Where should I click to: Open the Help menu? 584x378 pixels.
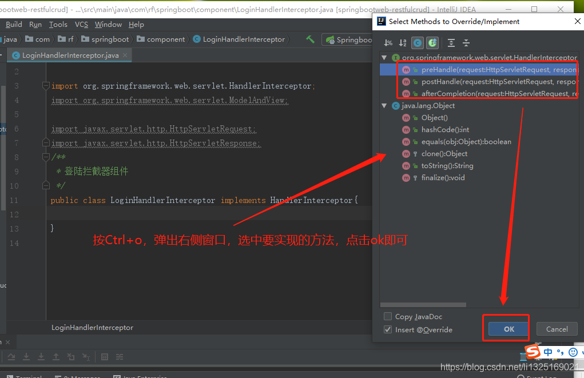136,24
